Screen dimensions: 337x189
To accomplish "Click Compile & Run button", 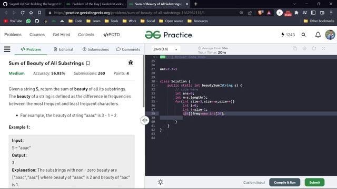I will [284, 182].
